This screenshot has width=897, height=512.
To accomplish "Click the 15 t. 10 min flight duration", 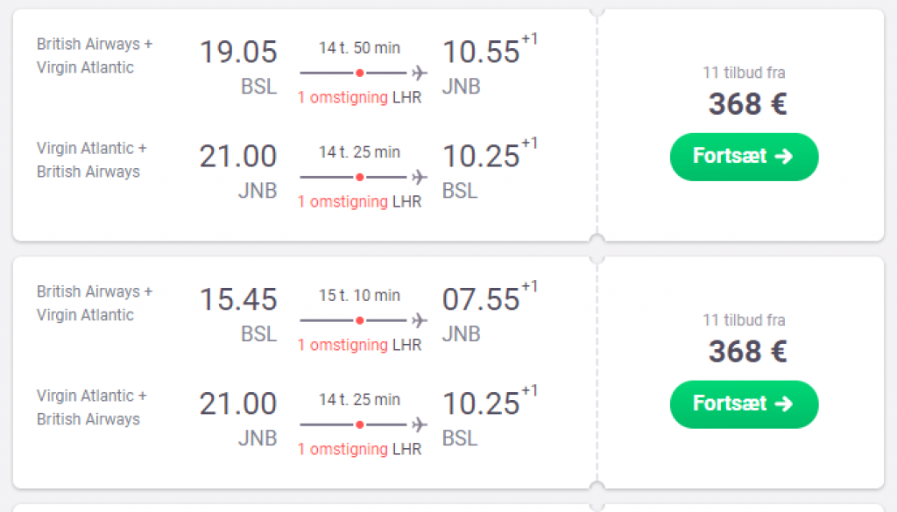I will pyautogui.click(x=359, y=296).
